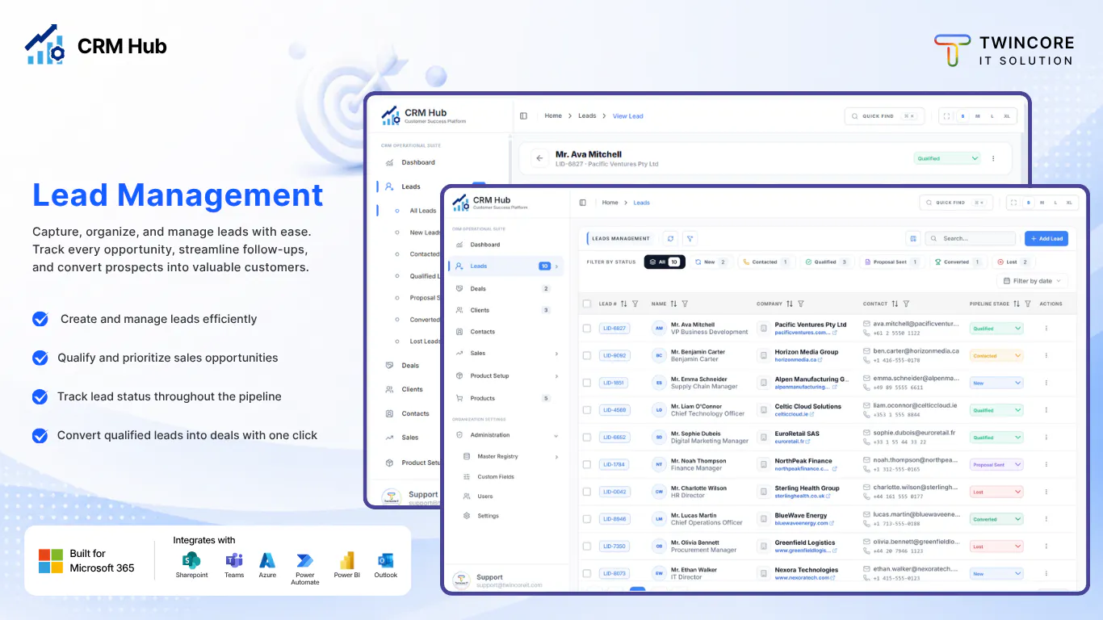Image resolution: width=1103 pixels, height=620 pixels.
Task: Open Dashboard in front window sidebar
Action: pyautogui.click(x=485, y=245)
